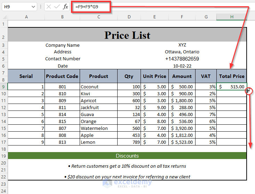Confirm entry with the checkmark icon
Image resolution: width=255 pixels, height=194 pixels.
pyautogui.click(x=57, y=7)
